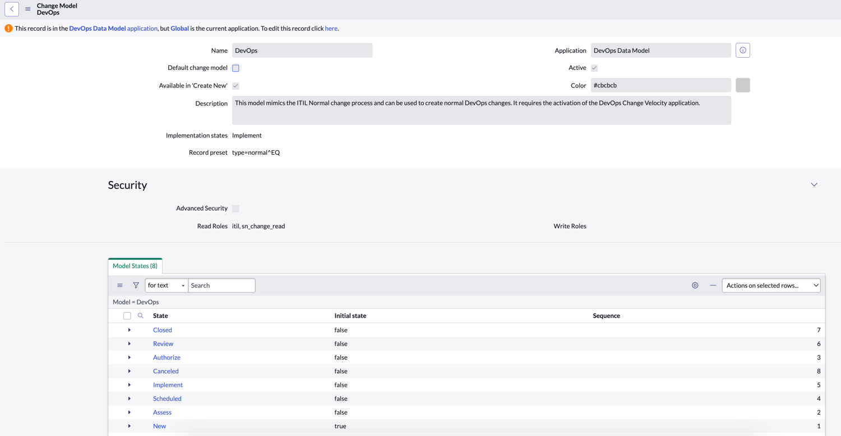Click the Name input field

(302, 50)
